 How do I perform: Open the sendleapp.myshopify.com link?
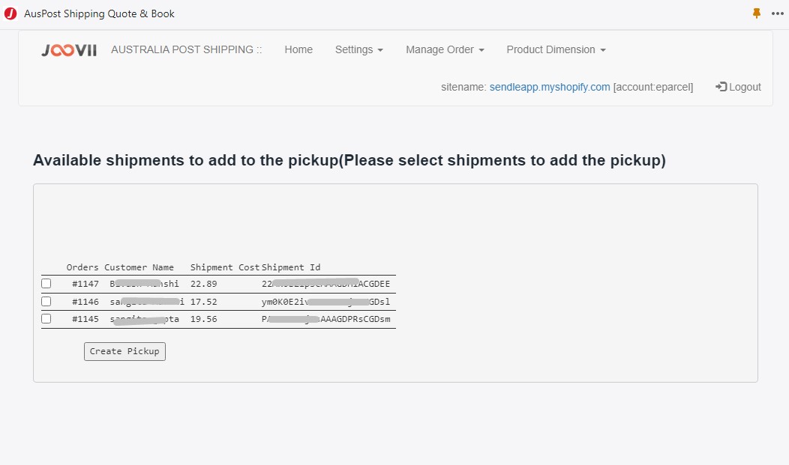pos(550,87)
